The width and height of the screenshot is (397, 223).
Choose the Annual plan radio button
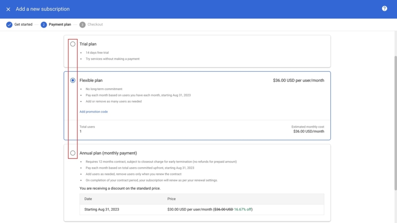click(x=72, y=153)
